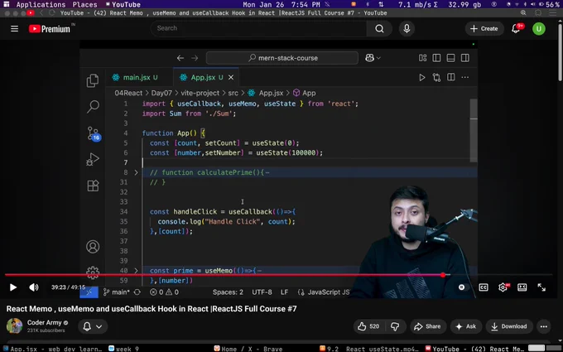Click VS Code navigate back arrow
Screen dimensions: 563x352
click(180, 58)
